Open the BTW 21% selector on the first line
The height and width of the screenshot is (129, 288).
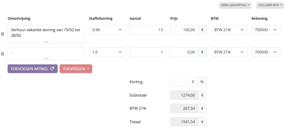pyautogui.click(x=229, y=30)
